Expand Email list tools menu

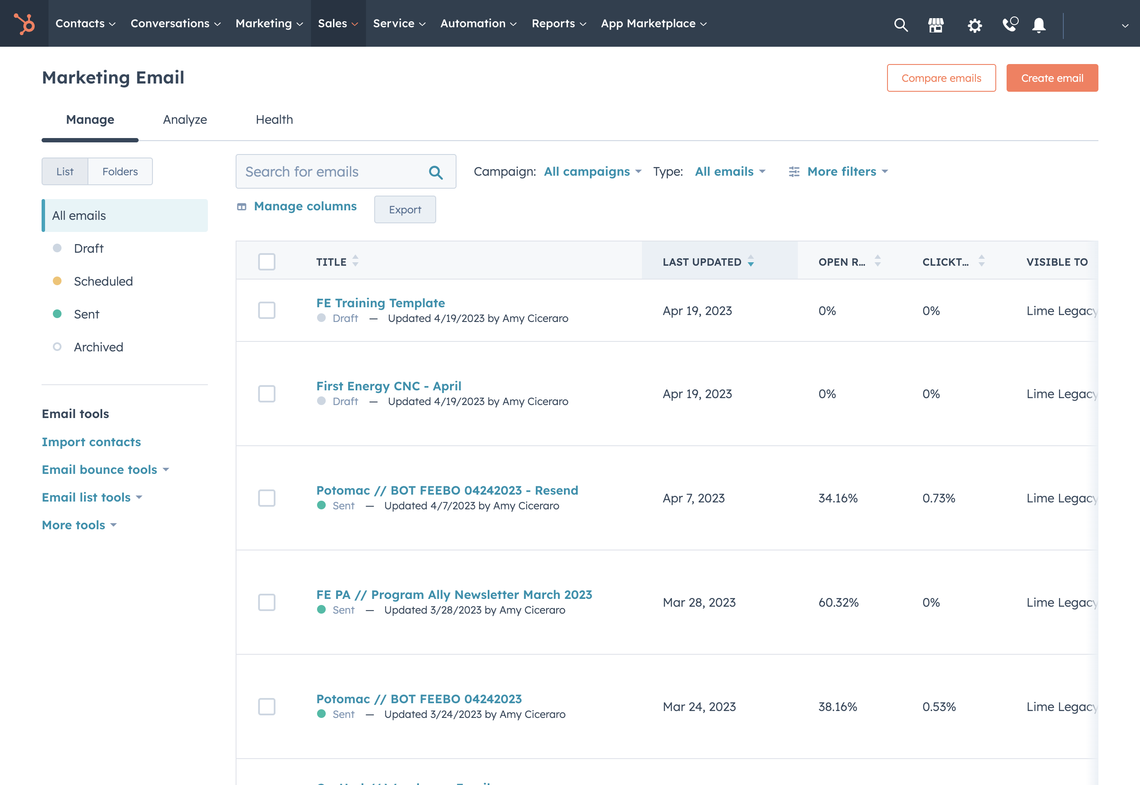(x=92, y=497)
